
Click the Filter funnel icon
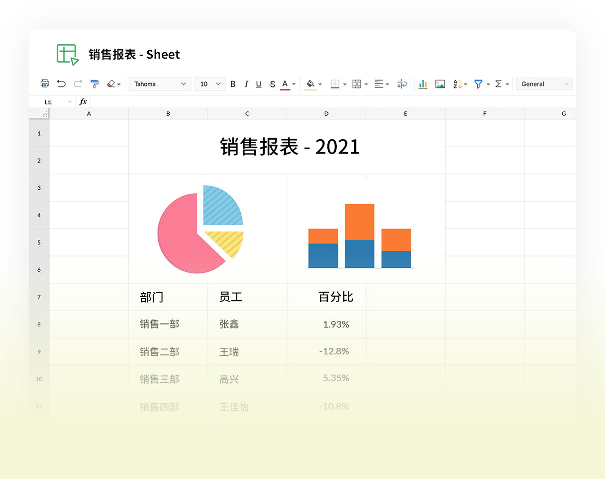(x=478, y=84)
